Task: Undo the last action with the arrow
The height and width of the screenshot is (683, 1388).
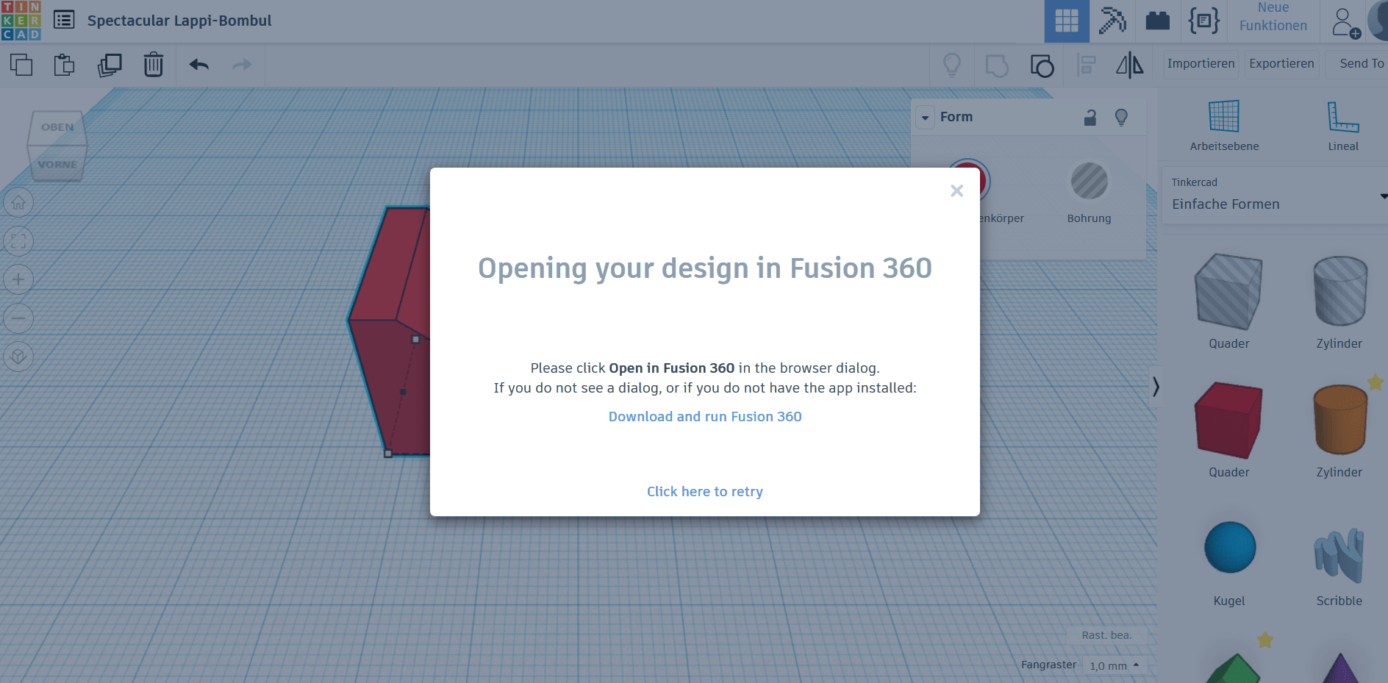Action: [x=199, y=65]
